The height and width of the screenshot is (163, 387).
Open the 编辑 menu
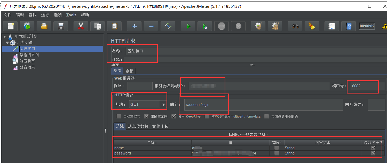pos(20,15)
